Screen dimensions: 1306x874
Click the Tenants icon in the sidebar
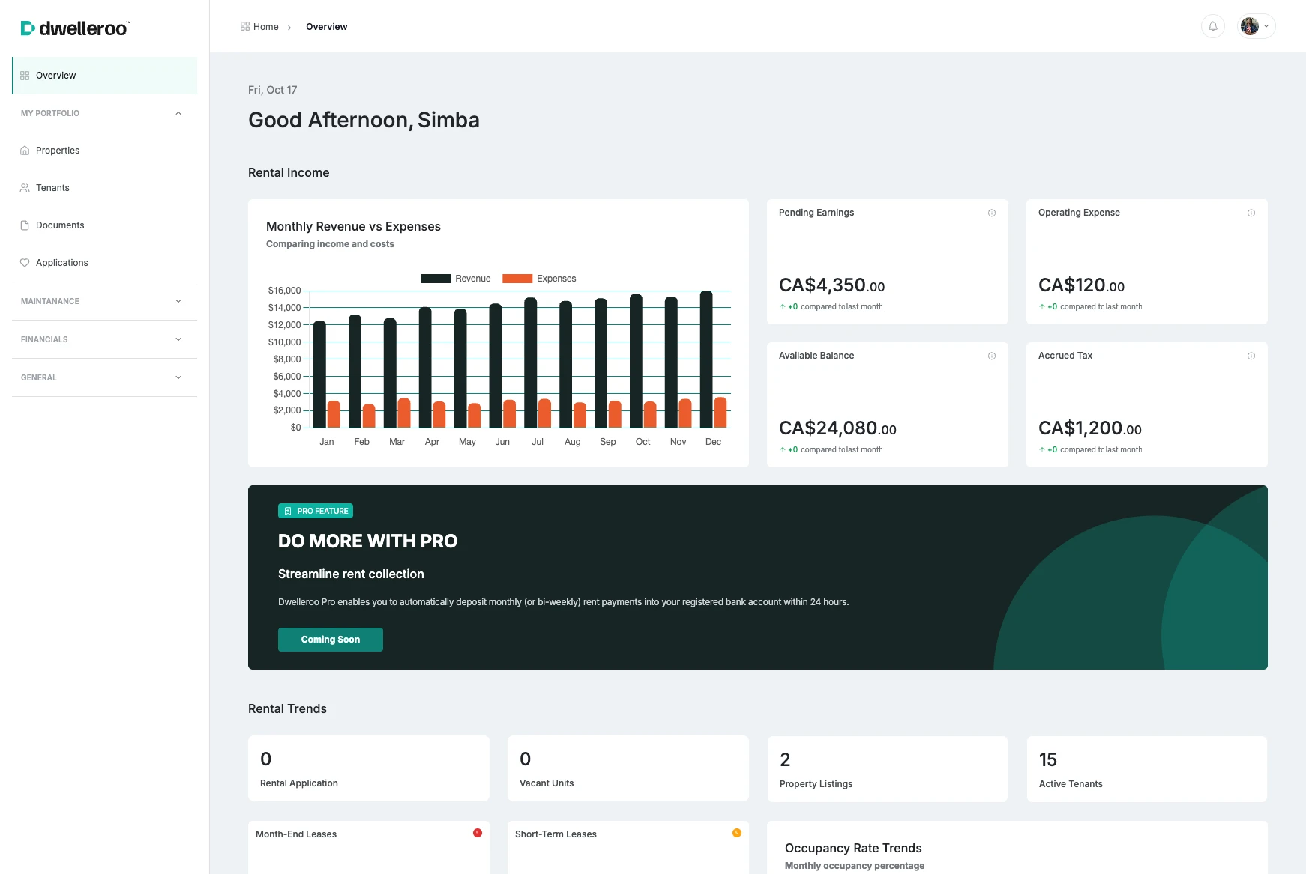[25, 187]
